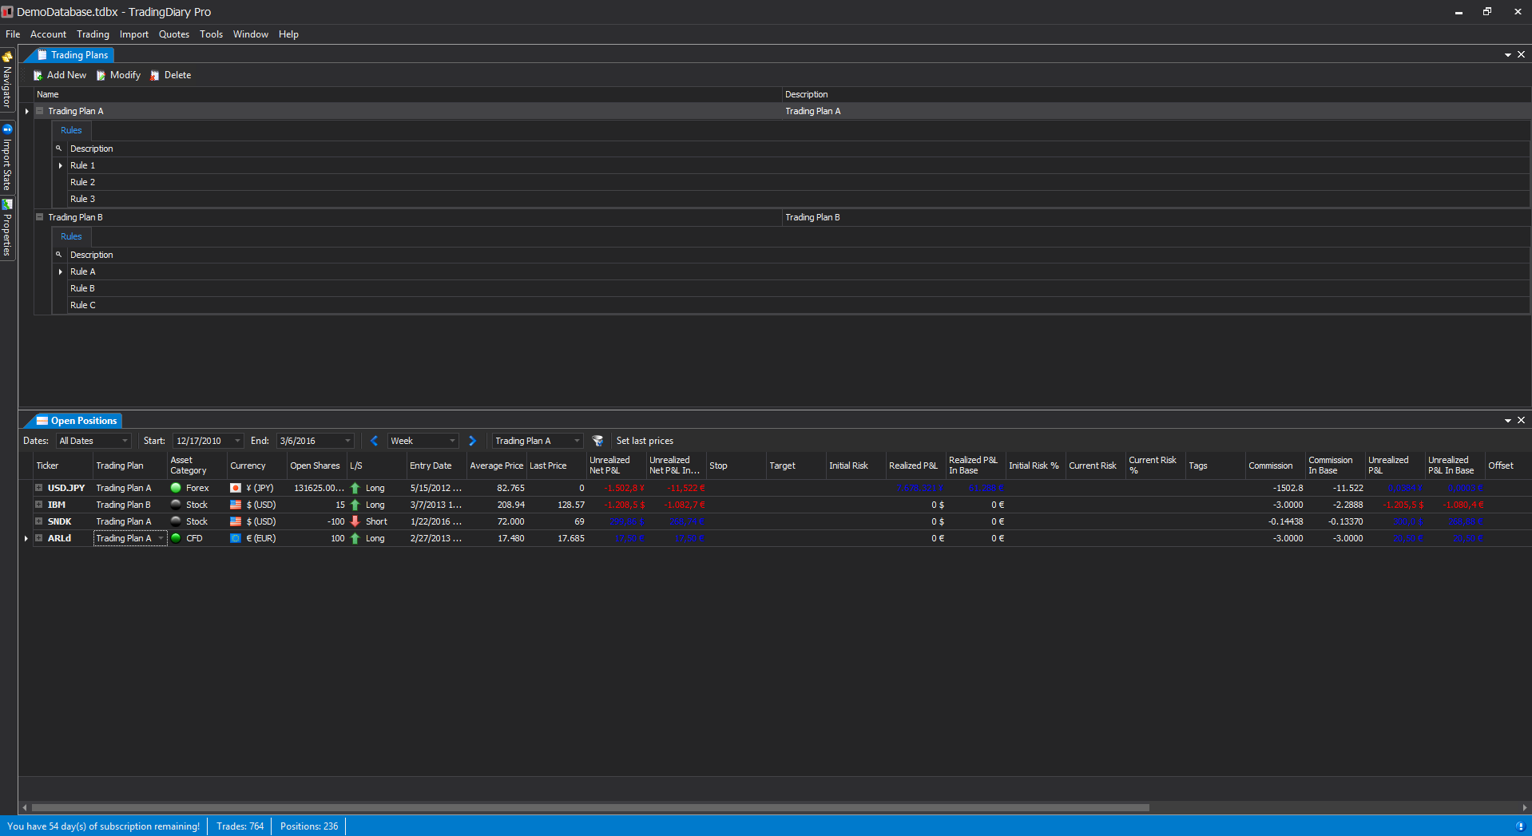The height and width of the screenshot is (836, 1532).
Task: Open the ARLd row Trading Plan cell dropdown
Action: click(x=161, y=538)
